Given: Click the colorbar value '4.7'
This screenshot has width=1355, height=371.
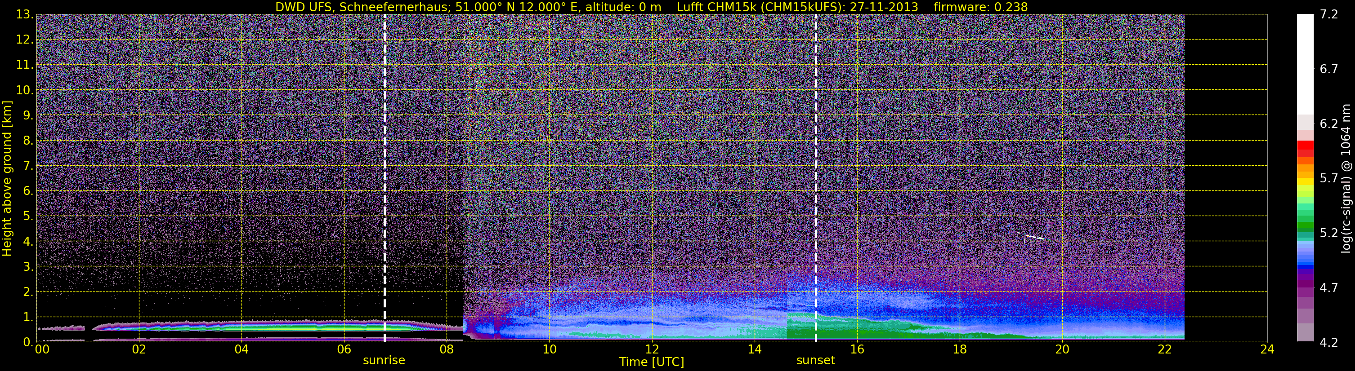Looking at the screenshot, I should [1329, 288].
